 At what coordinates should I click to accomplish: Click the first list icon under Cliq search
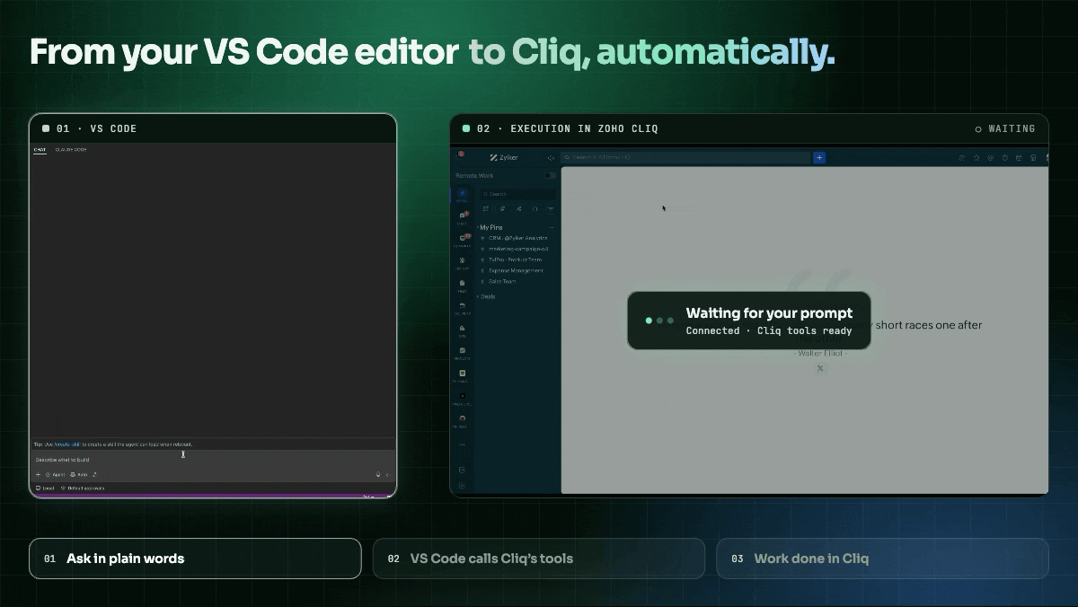pyautogui.click(x=485, y=208)
